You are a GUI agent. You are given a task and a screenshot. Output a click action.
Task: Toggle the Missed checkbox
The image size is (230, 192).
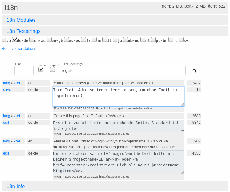point(41,69)
